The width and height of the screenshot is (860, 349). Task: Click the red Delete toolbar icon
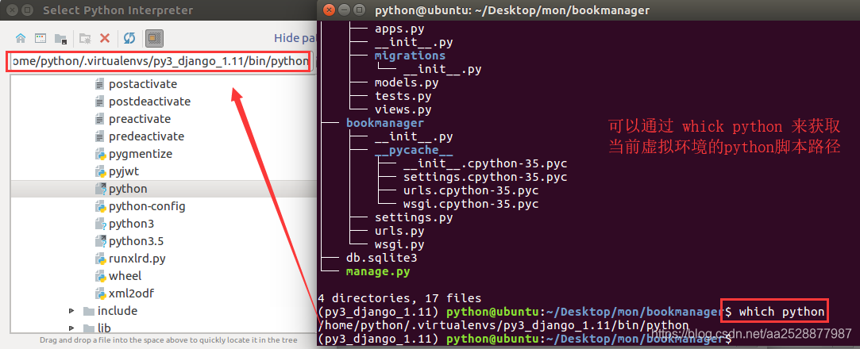(105, 38)
